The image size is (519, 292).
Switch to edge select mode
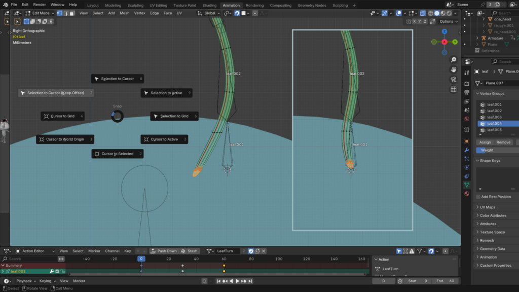[x=66, y=13]
